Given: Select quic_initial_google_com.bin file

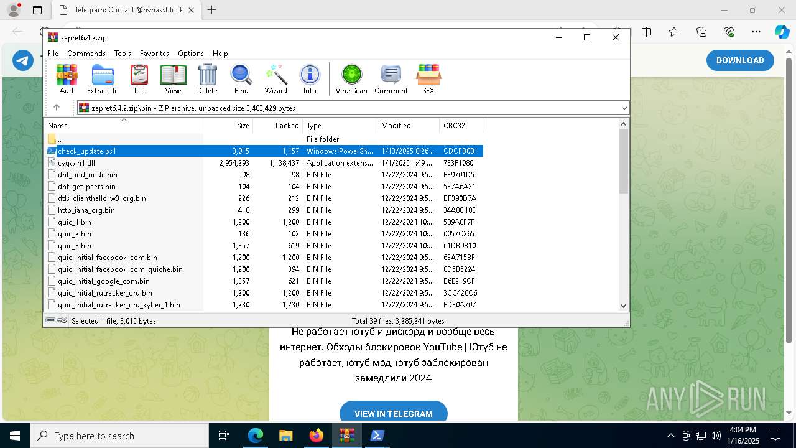Looking at the screenshot, I should (x=264, y=281).
